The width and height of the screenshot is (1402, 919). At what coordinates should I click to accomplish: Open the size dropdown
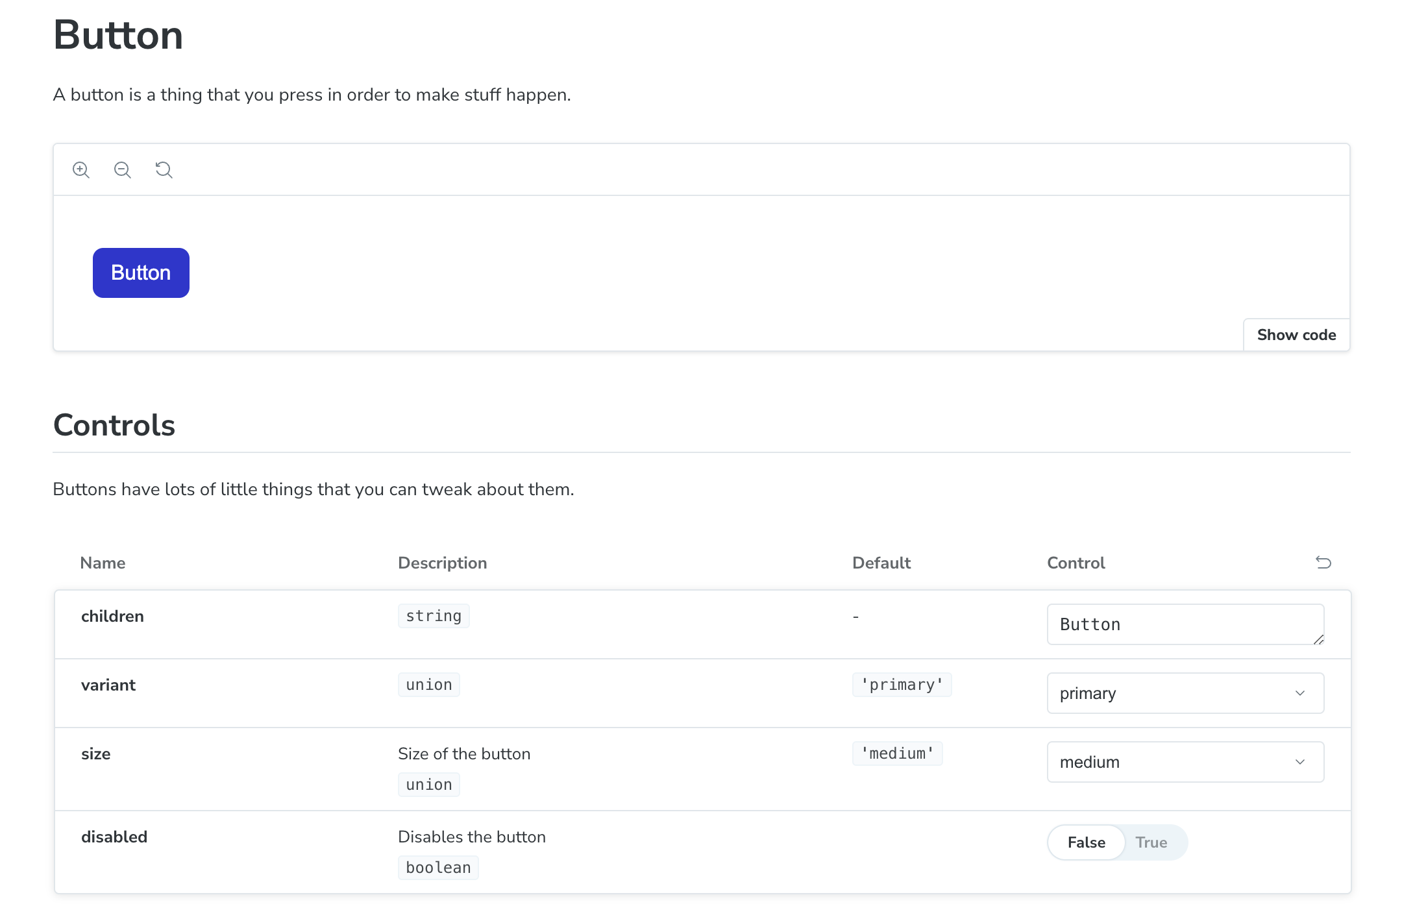1185,761
